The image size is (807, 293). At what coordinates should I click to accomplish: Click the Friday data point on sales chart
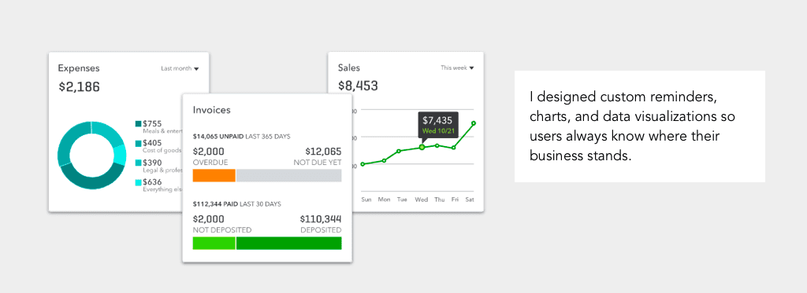pos(453,148)
